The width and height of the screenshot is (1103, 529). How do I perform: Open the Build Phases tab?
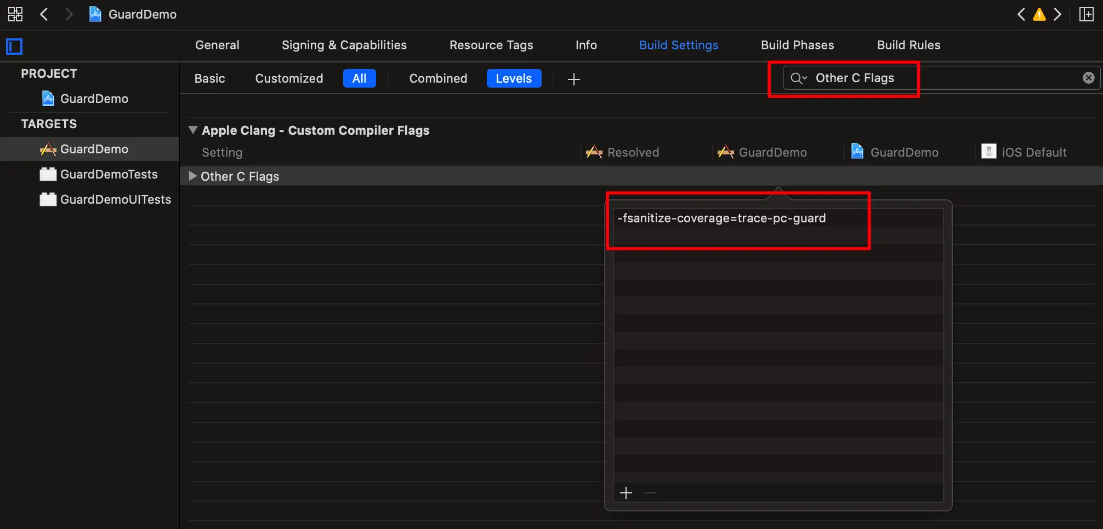(x=797, y=45)
